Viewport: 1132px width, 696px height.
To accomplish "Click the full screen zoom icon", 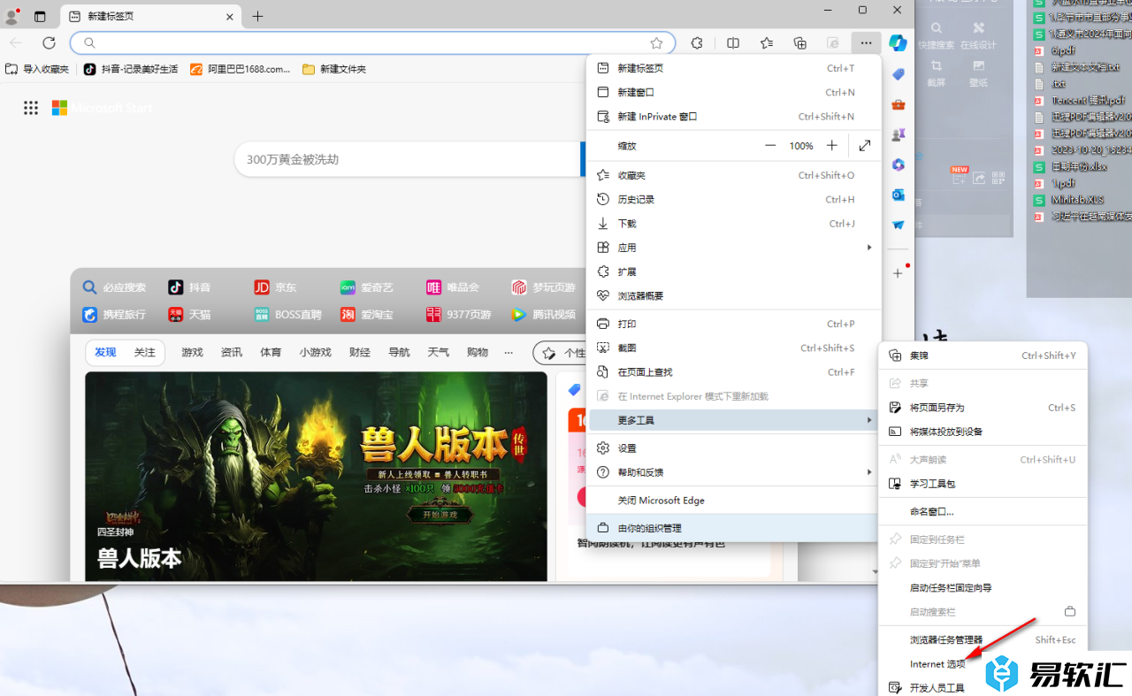I will point(864,146).
